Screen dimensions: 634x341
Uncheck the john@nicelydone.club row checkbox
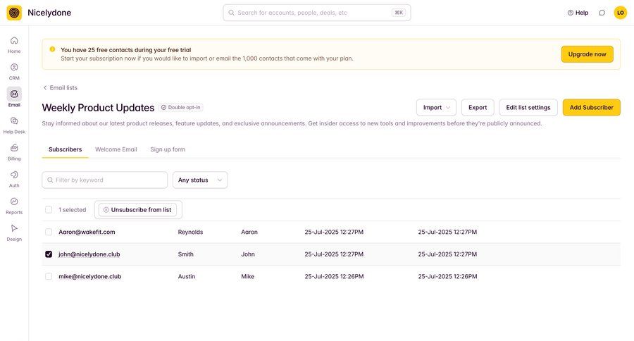49,254
